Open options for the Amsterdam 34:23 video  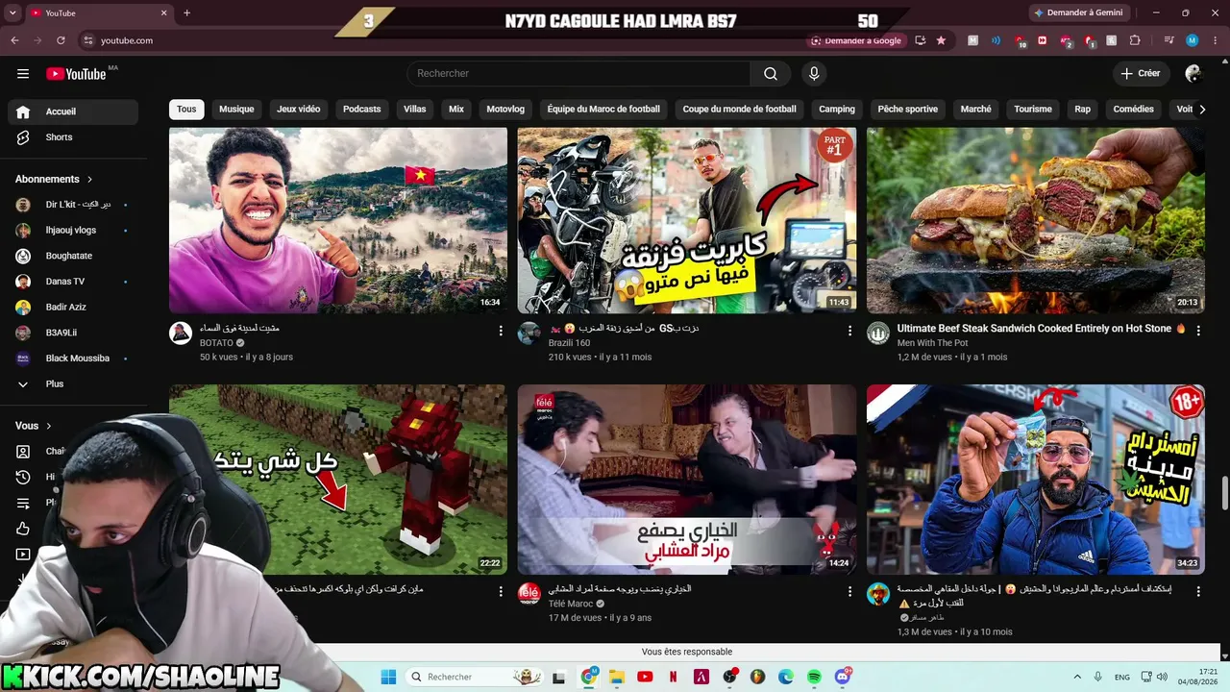tap(1198, 592)
